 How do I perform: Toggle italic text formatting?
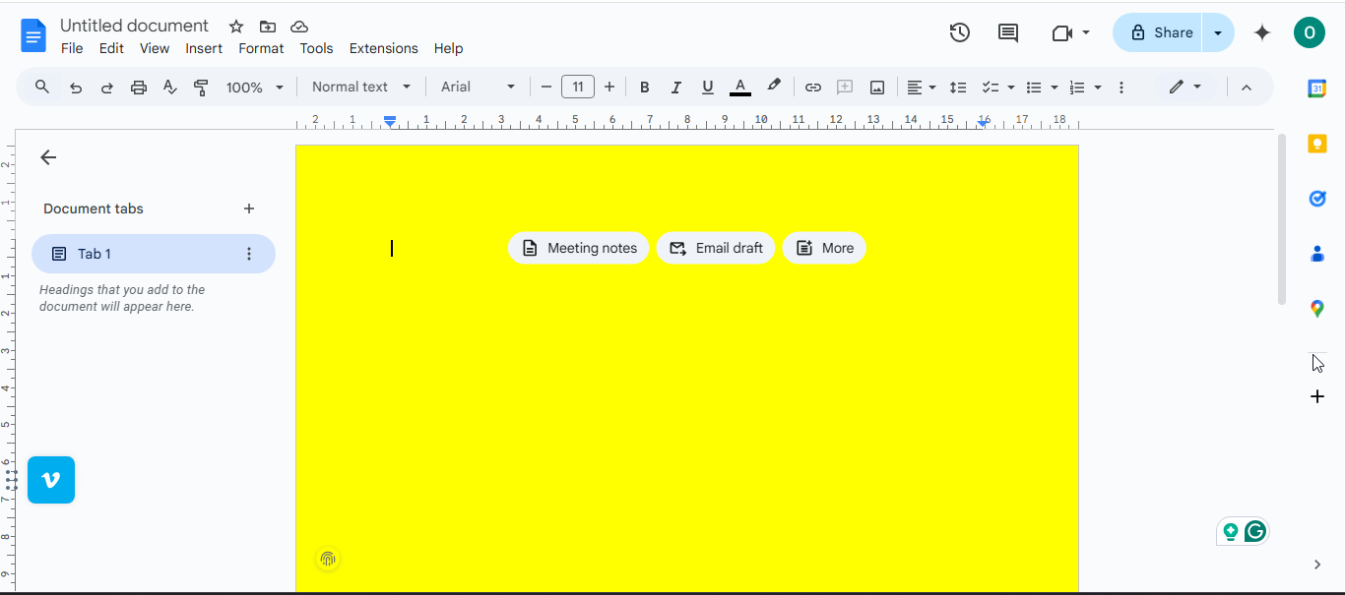pos(675,88)
